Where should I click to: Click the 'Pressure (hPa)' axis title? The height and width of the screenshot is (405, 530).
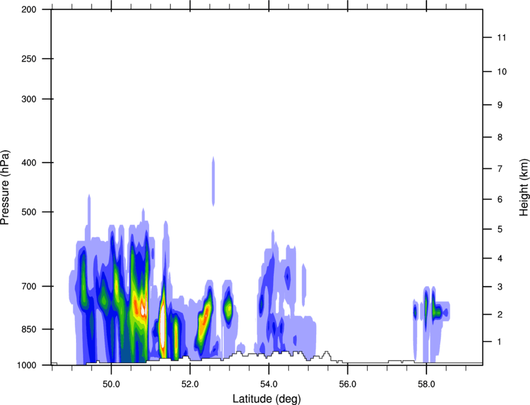[5, 188]
